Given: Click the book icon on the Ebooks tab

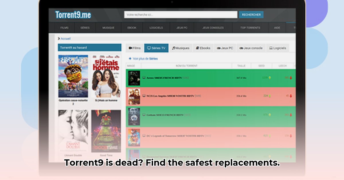Looking at the screenshot, I should [x=197, y=48].
